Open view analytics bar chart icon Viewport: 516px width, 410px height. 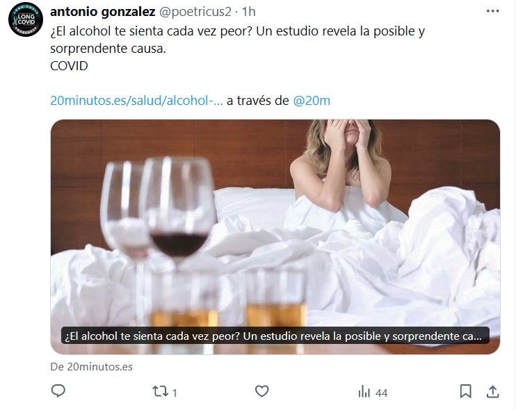click(x=364, y=392)
